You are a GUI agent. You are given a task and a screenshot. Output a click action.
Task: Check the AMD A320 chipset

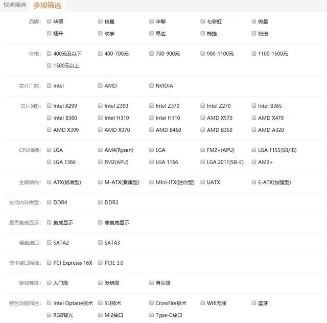click(254, 130)
